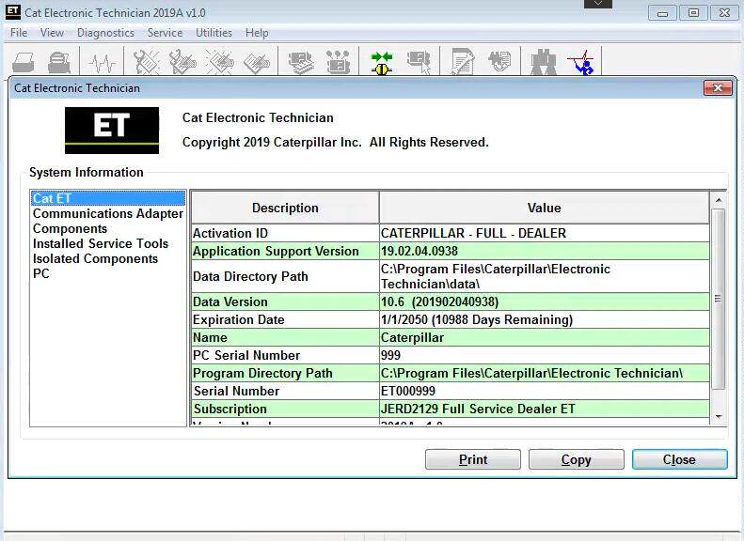Open Active Diagnostic Codes toolbar icon
Image resolution: width=744 pixels, height=541 pixels.
[x=146, y=62]
